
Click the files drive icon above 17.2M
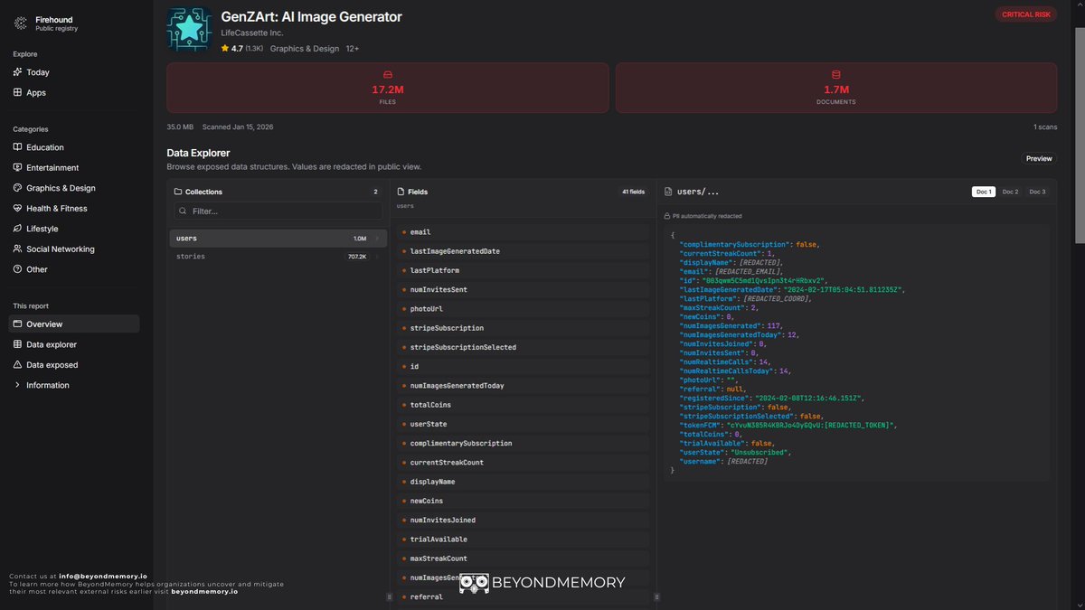click(387, 74)
